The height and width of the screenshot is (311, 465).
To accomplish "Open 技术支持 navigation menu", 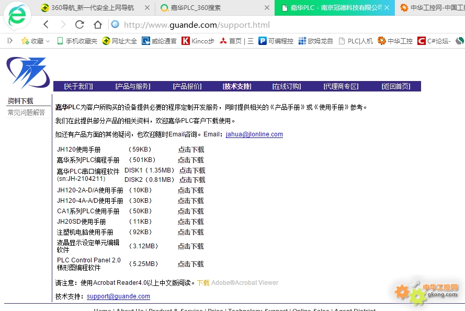I will point(237,86).
